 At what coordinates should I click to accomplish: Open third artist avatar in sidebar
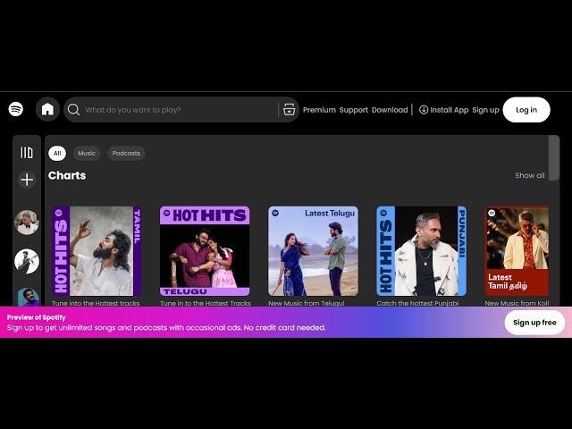[x=28, y=297]
